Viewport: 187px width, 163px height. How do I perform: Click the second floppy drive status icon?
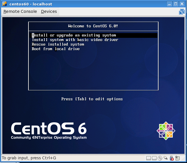point(154,158)
